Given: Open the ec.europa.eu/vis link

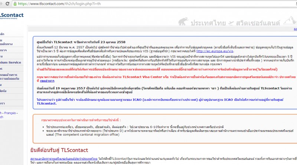Looking at the screenshot, I should 215,51.
